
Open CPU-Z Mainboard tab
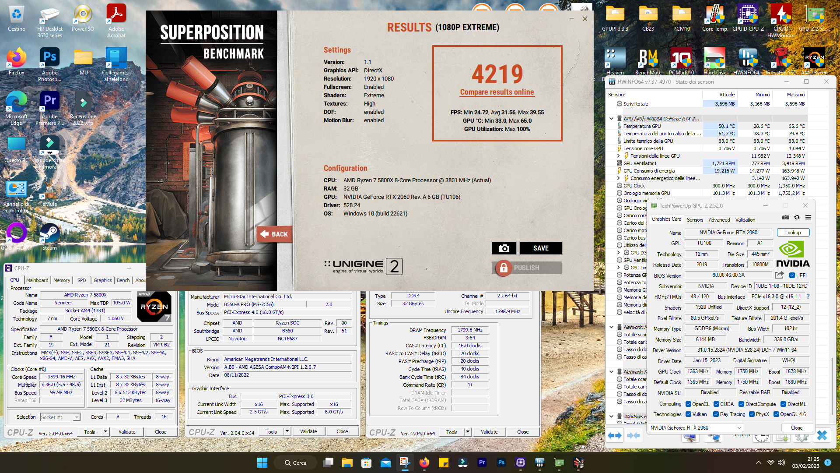tap(37, 280)
